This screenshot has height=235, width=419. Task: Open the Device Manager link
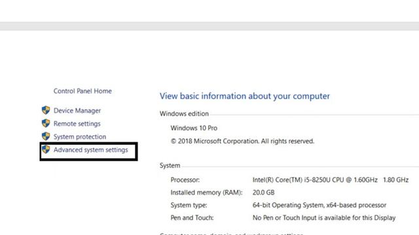click(x=77, y=110)
